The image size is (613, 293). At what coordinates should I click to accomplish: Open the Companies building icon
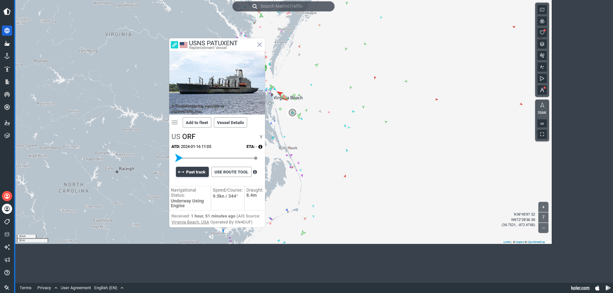[x=7, y=82]
